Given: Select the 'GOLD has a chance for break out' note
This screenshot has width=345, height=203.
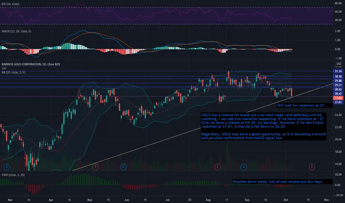Looking at the screenshot, I should coord(264,126).
